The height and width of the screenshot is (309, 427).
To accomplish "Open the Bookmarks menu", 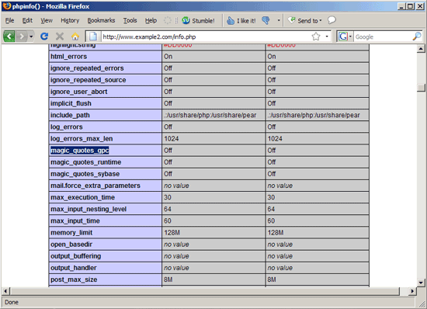I will [101, 21].
